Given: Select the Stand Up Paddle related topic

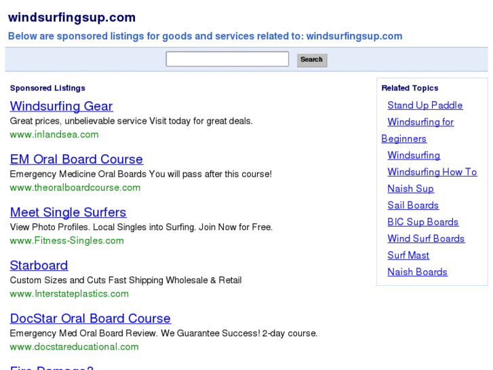Looking at the screenshot, I should pyautogui.click(x=425, y=105).
